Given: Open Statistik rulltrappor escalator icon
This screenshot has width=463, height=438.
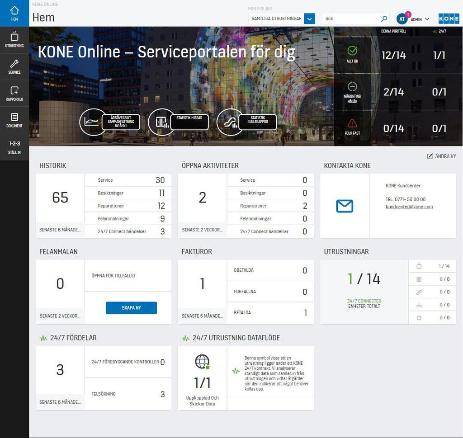Looking at the screenshot, I should (x=230, y=122).
